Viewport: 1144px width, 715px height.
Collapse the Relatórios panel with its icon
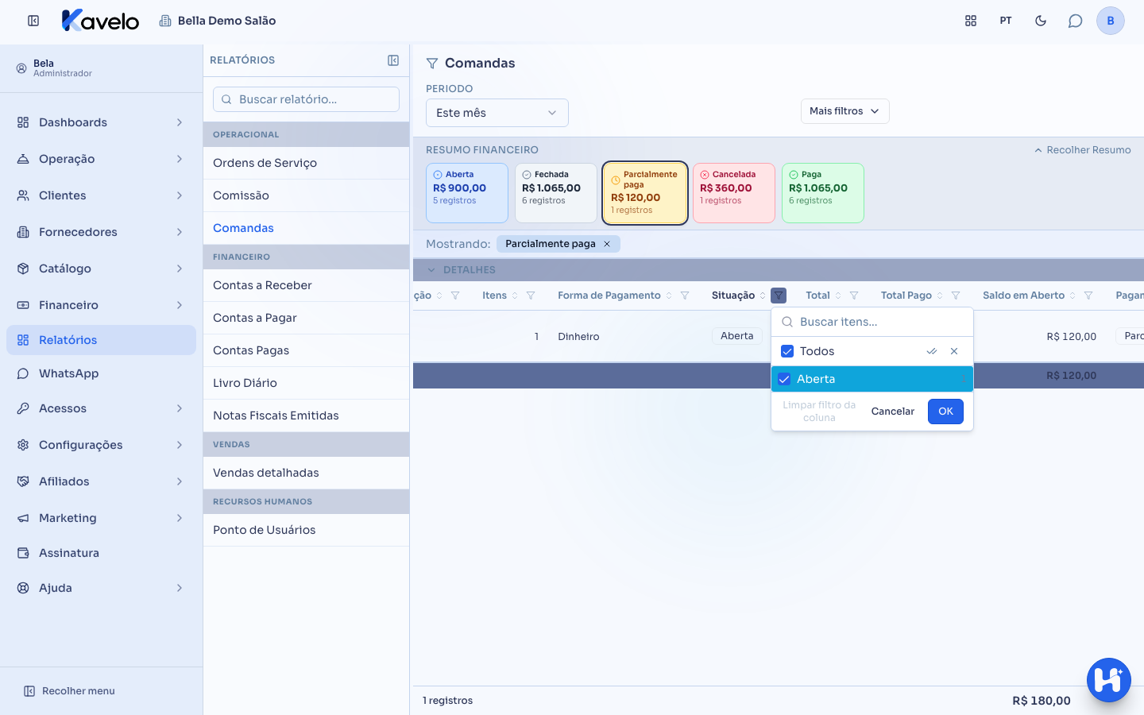click(393, 60)
